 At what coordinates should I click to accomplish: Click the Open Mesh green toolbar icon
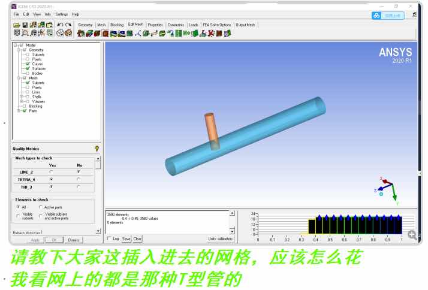pyautogui.click(x=41, y=25)
